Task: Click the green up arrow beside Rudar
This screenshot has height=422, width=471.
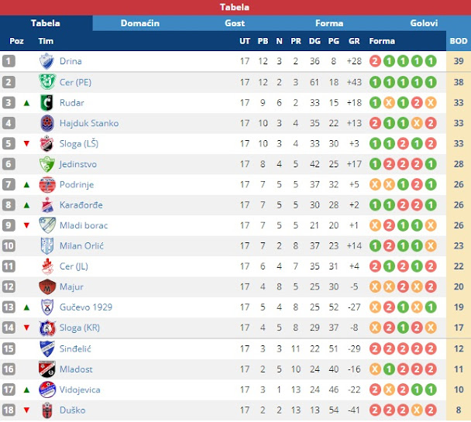Action: [x=27, y=103]
